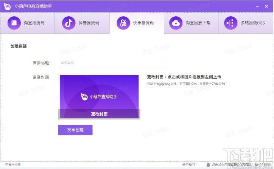The width and height of the screenshot is (274, 169).
Task: Click the jpg/png file size hint text
Action: [186, 84]
